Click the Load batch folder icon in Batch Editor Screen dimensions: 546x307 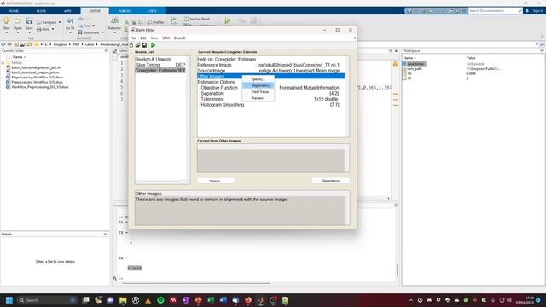pos(138,45)
